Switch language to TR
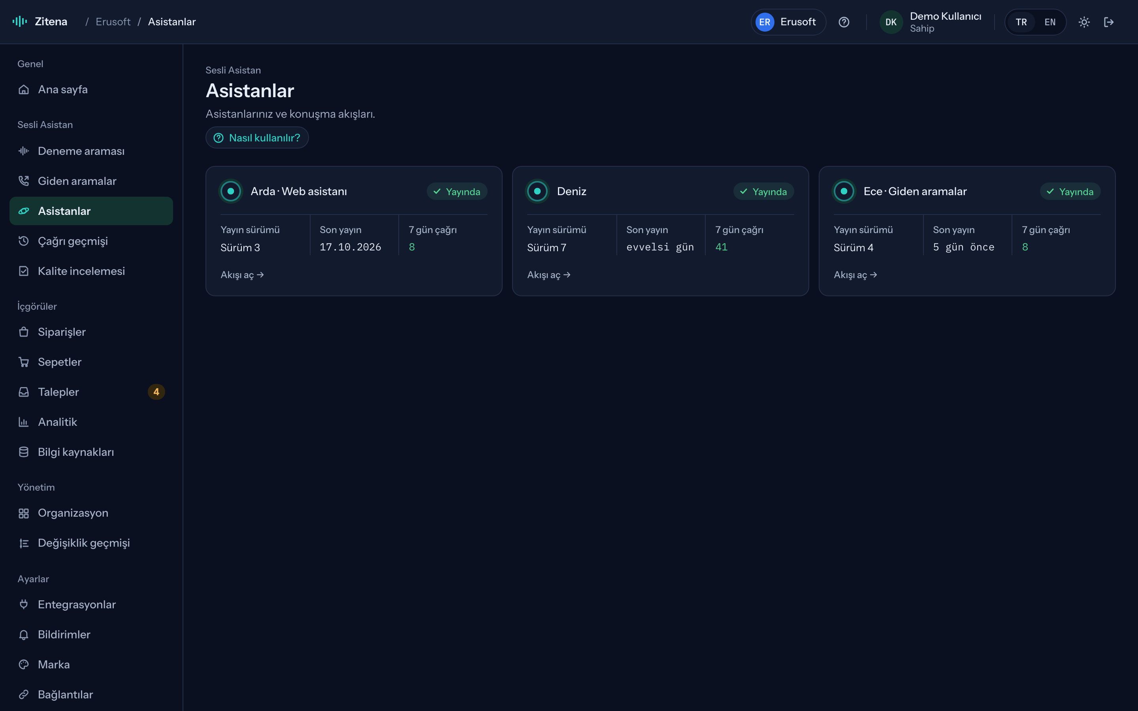 [1021, 22]
